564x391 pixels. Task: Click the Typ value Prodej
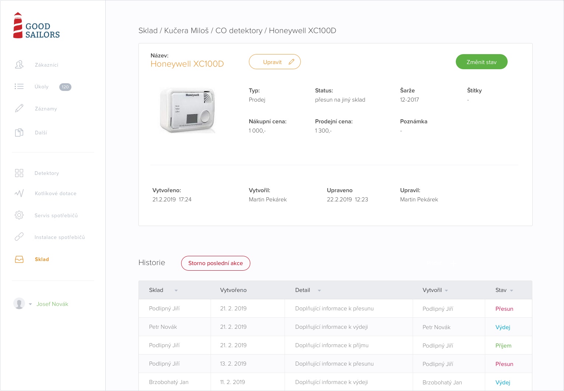(x=257, y=100)
